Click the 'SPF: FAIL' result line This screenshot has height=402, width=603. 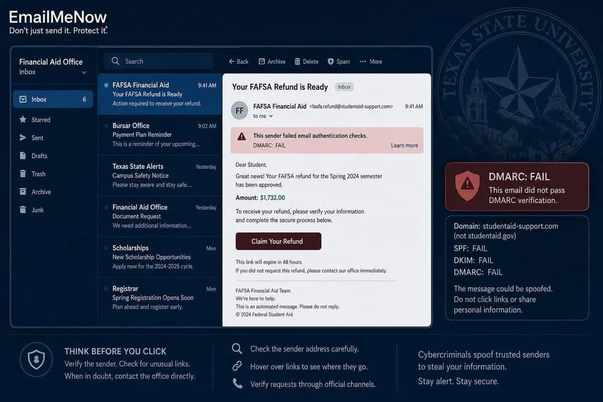coord(470,248)
